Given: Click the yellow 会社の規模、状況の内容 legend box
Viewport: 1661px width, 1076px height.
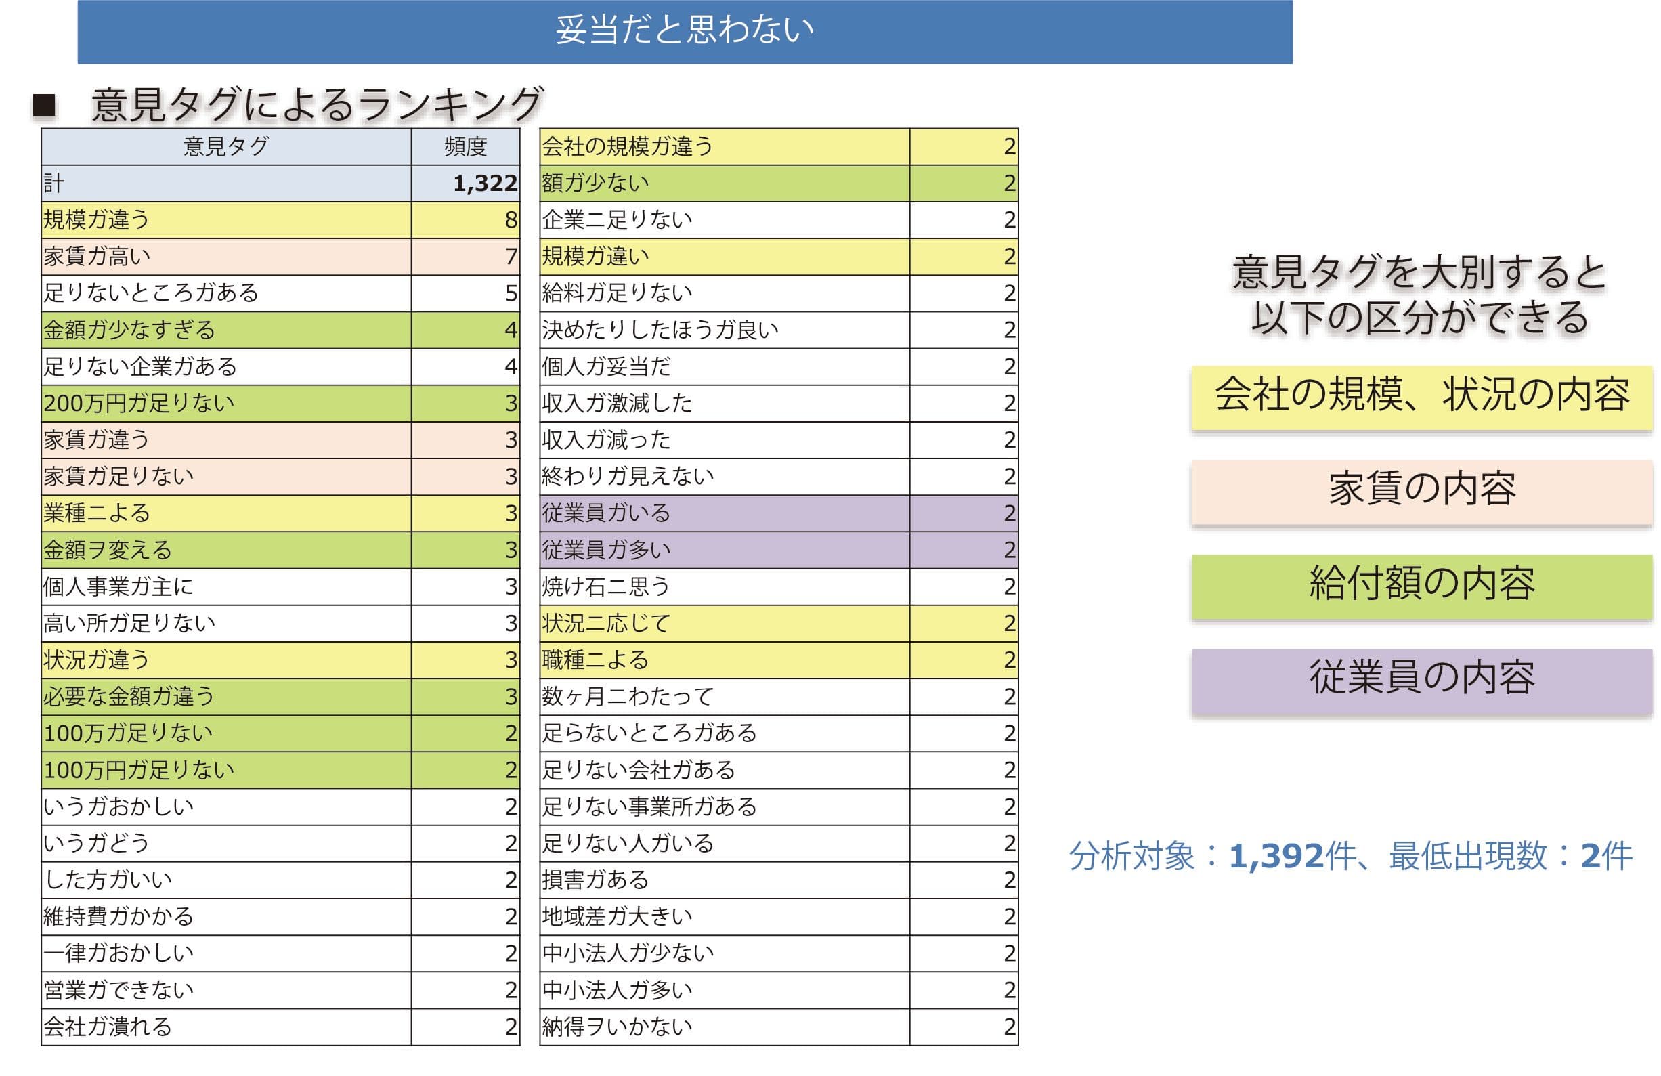Looking at the screenshot, I should pos(1421,397).
